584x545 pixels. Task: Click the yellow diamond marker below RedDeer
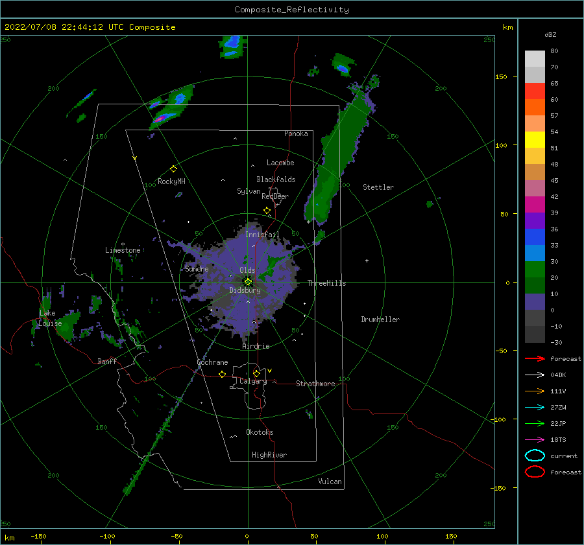click(x=267, y=210)
